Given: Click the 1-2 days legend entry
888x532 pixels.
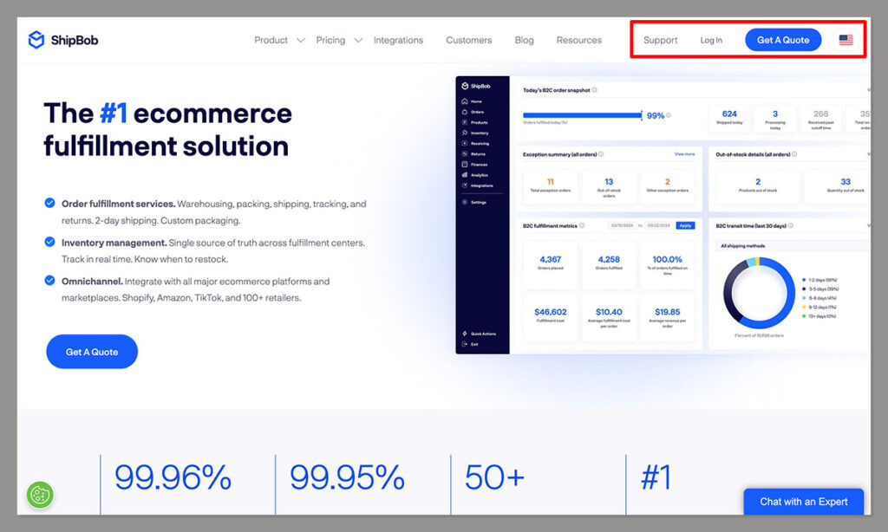Looking at the screenshot, I should 819,280.
